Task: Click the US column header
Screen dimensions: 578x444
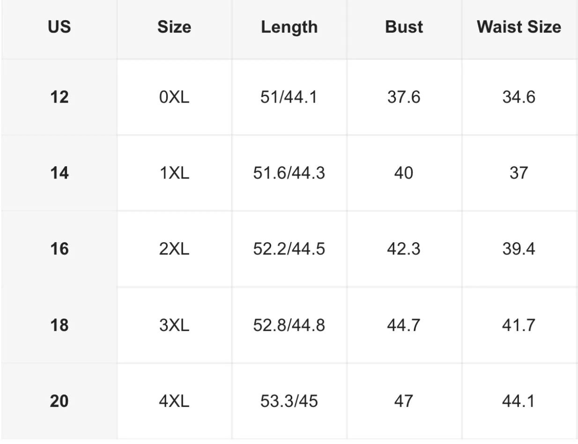Action: 59,27
